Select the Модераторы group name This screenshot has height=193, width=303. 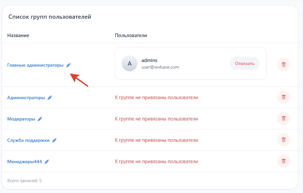[x=21, y=119]
